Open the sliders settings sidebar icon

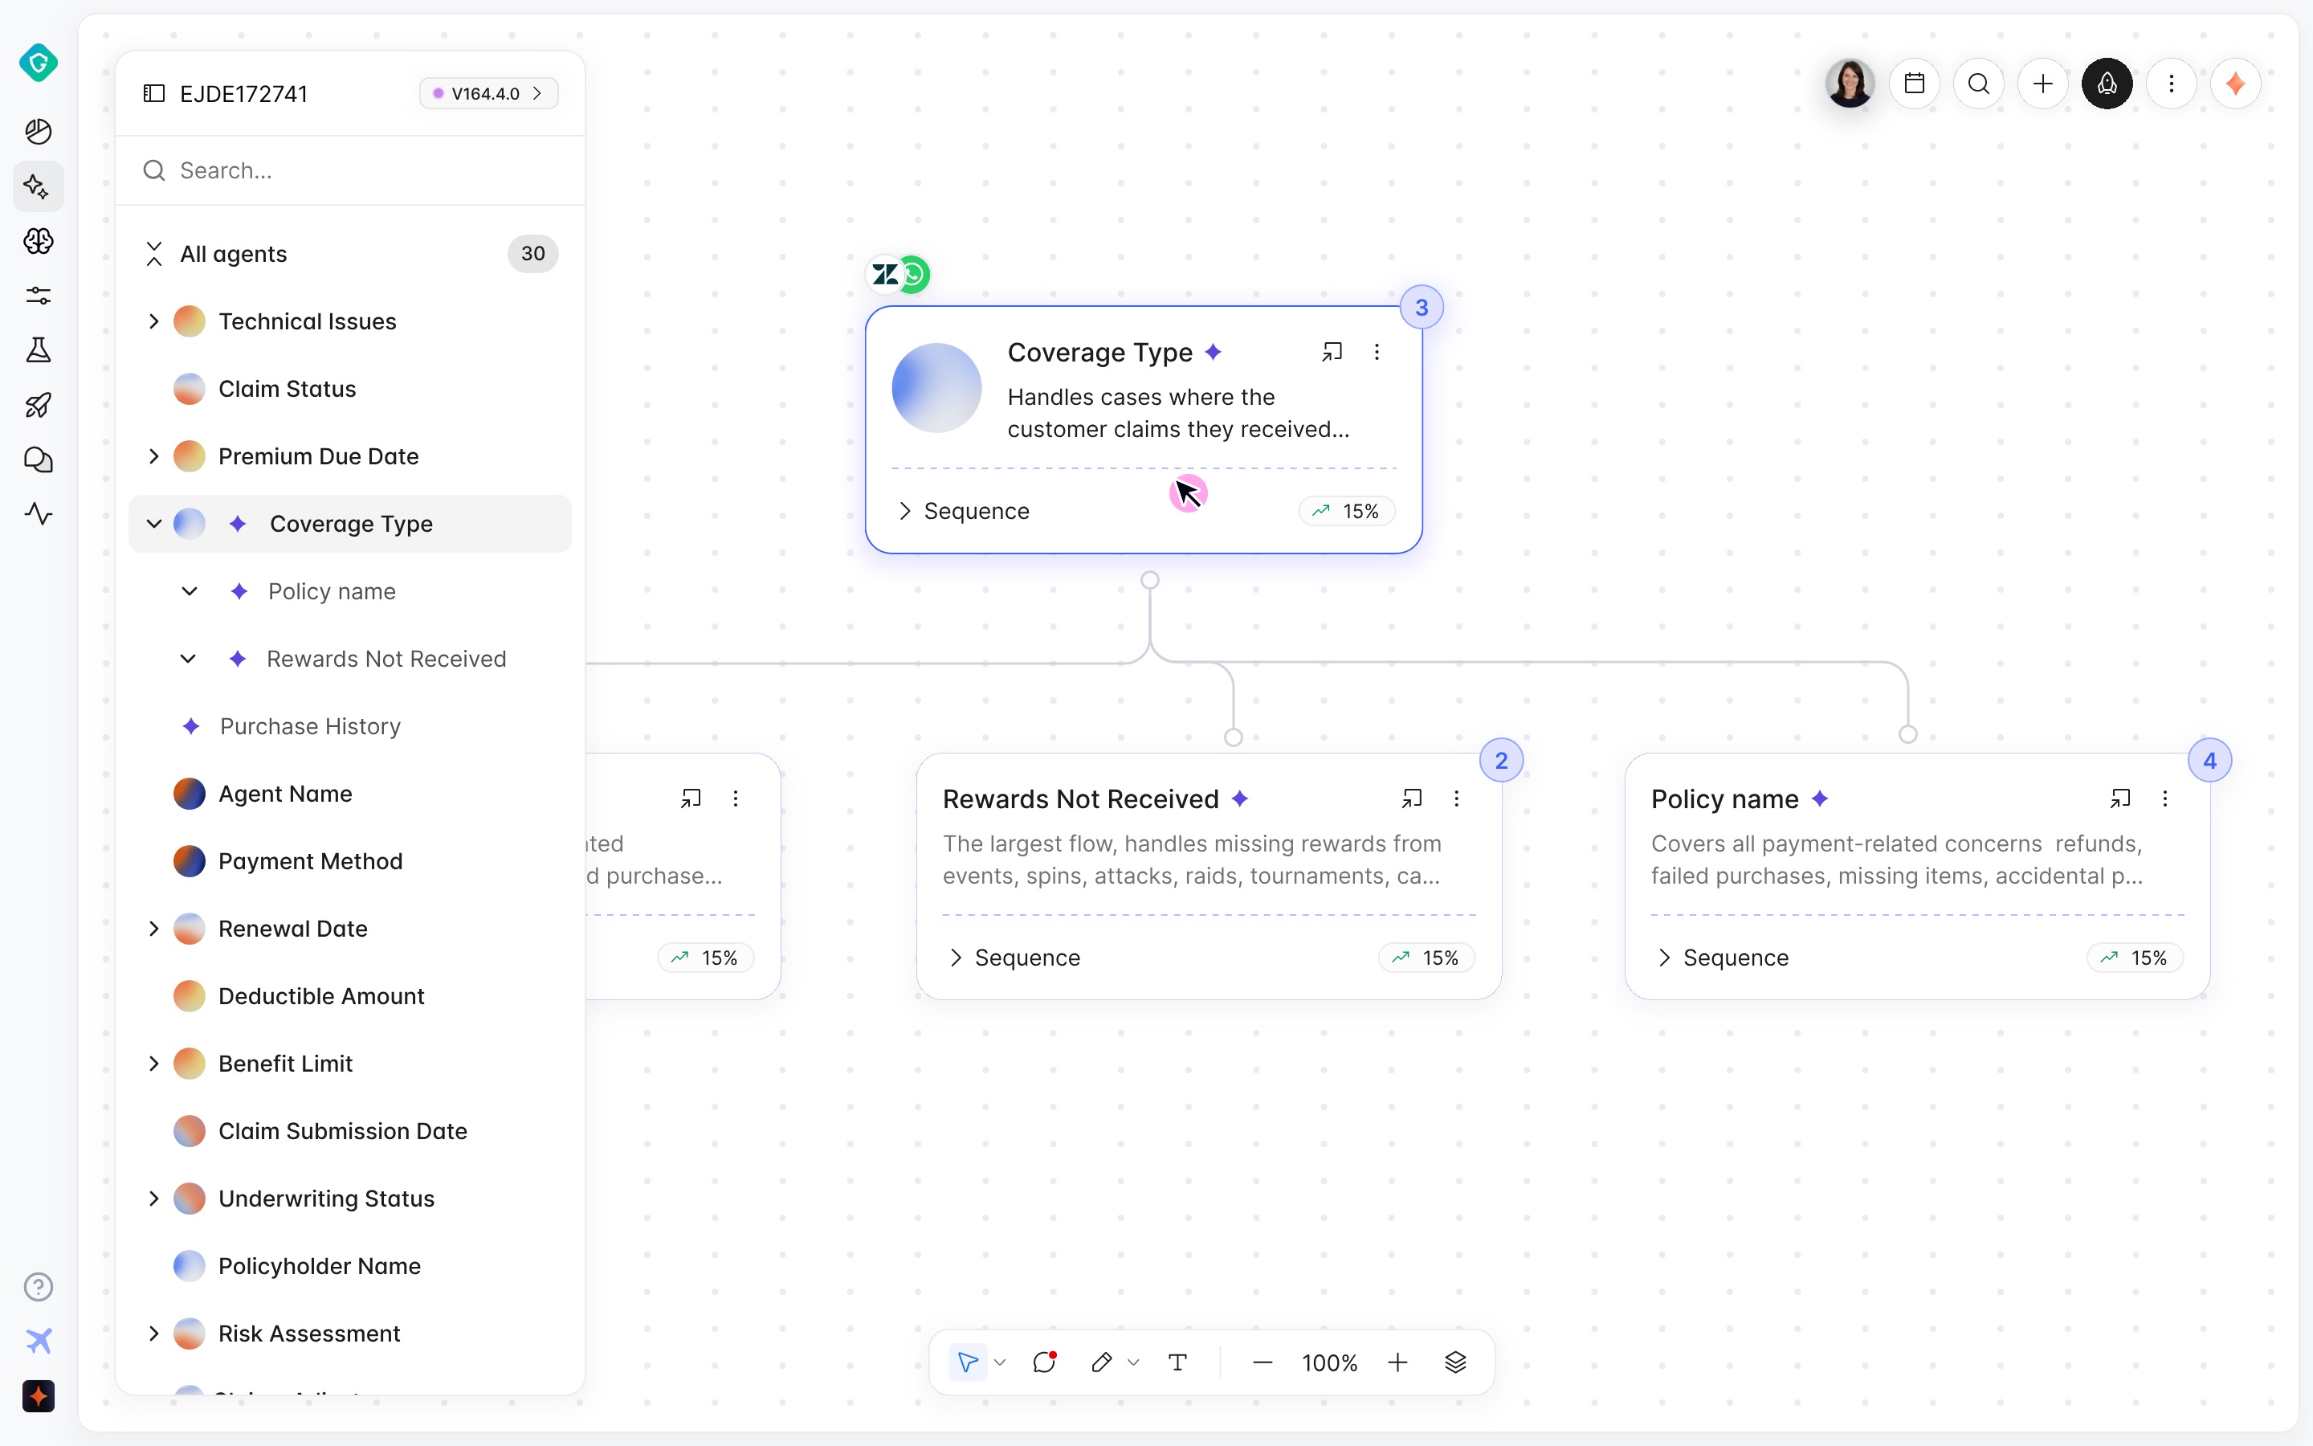pos(39,296)
